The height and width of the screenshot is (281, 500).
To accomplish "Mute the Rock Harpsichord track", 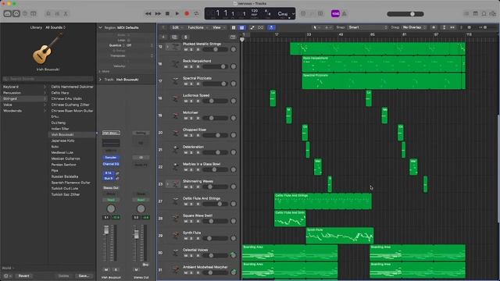I will [186, 67].
